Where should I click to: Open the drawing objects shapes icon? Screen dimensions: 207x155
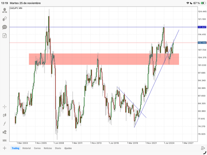(4, 132)
